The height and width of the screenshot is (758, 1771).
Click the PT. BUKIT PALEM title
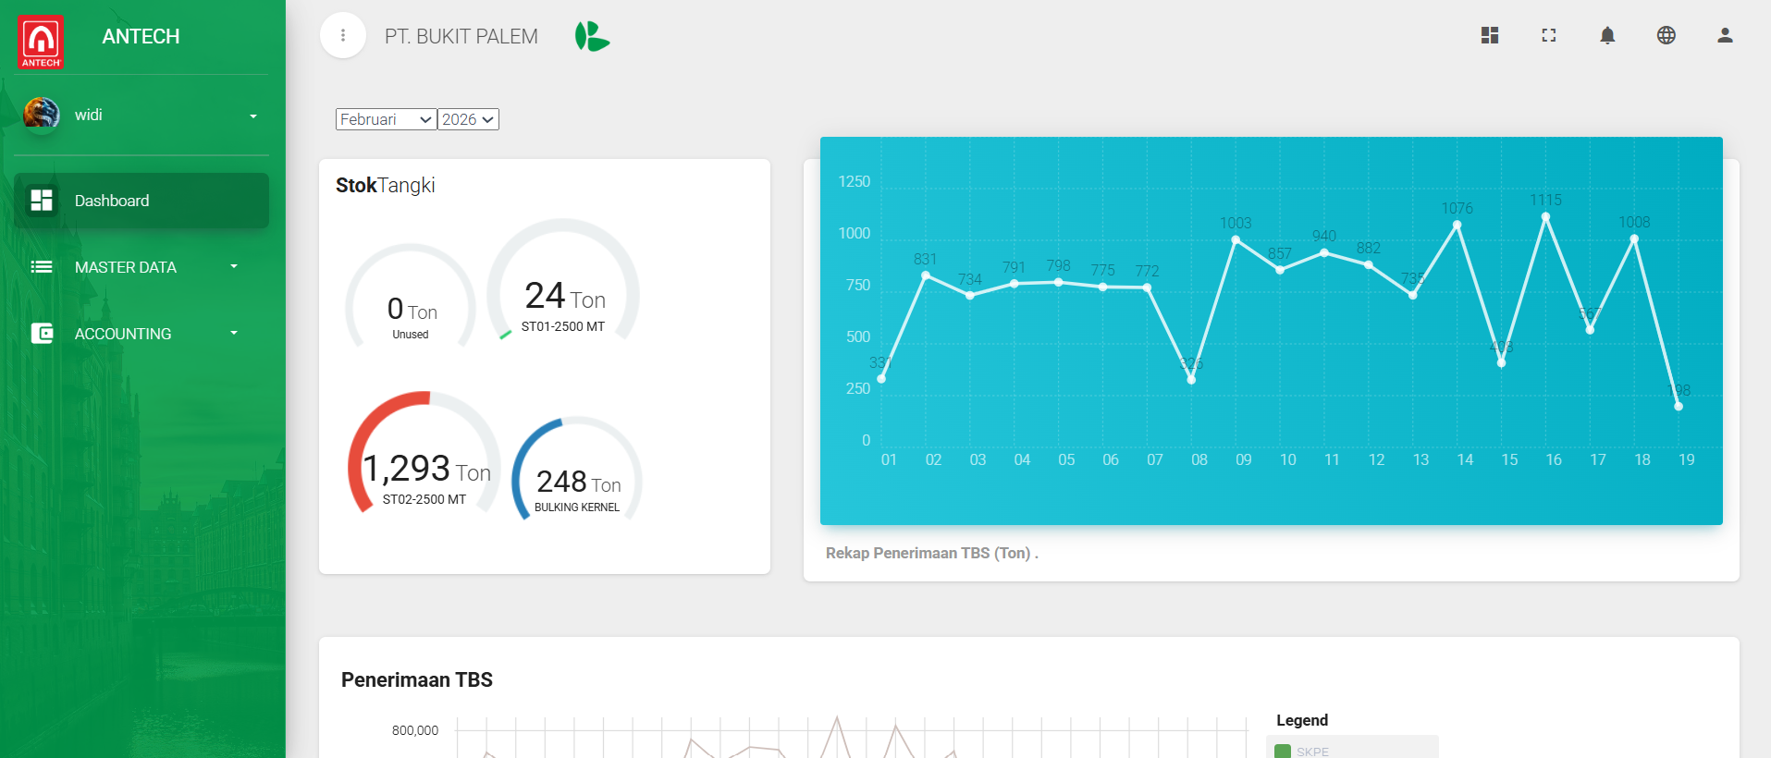click(x=461, y=36)
